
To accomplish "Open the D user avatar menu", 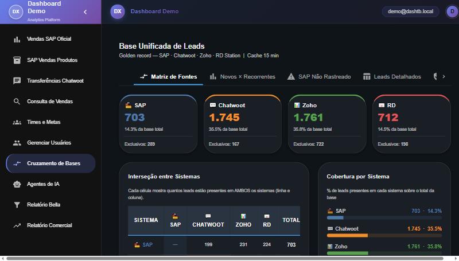I will 452,11.
